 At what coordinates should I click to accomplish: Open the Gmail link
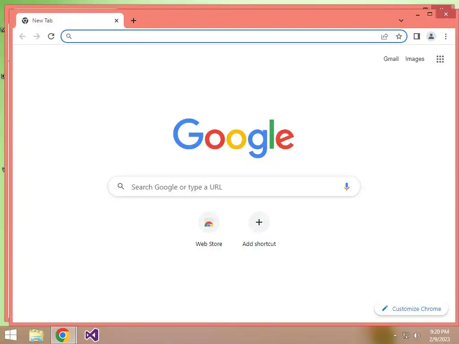[391, 59]
